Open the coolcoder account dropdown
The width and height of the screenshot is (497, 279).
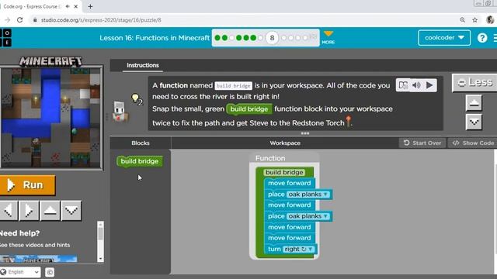pyautogui.click(x=444, y=38)
